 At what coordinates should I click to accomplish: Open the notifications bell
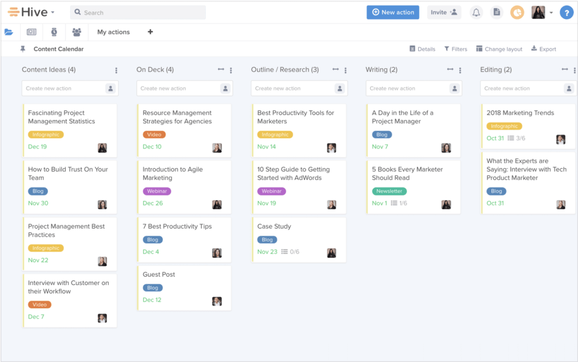476,13
